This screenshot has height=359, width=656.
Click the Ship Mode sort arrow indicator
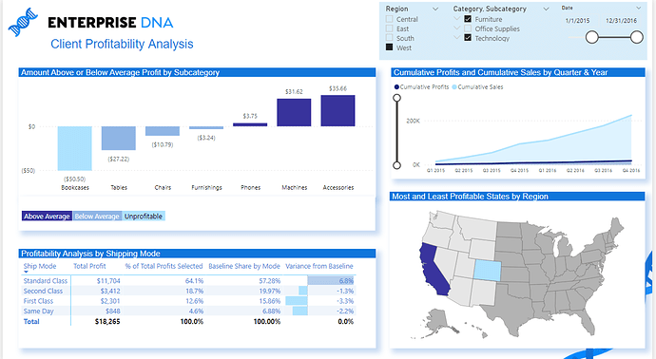tap(26, 272)
